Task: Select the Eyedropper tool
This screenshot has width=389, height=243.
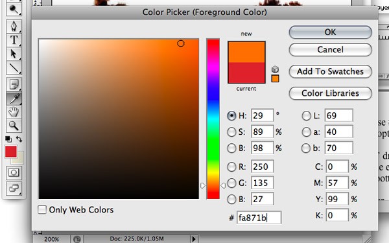Action: click(x=14, y=98)
